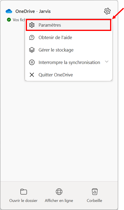Click the X icon next to Quitter OneDrive

[x=32, y=75]
